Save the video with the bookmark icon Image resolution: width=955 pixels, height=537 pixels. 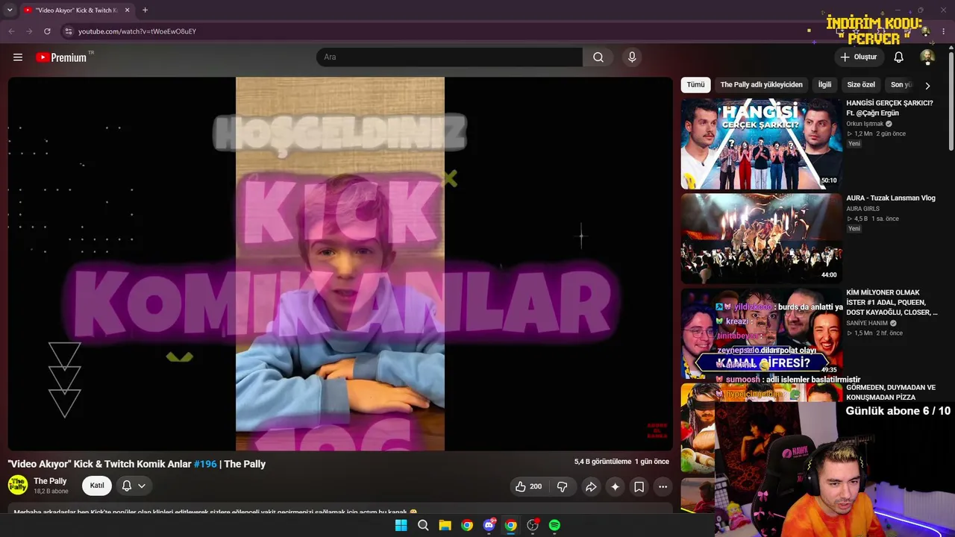point(639,486)
